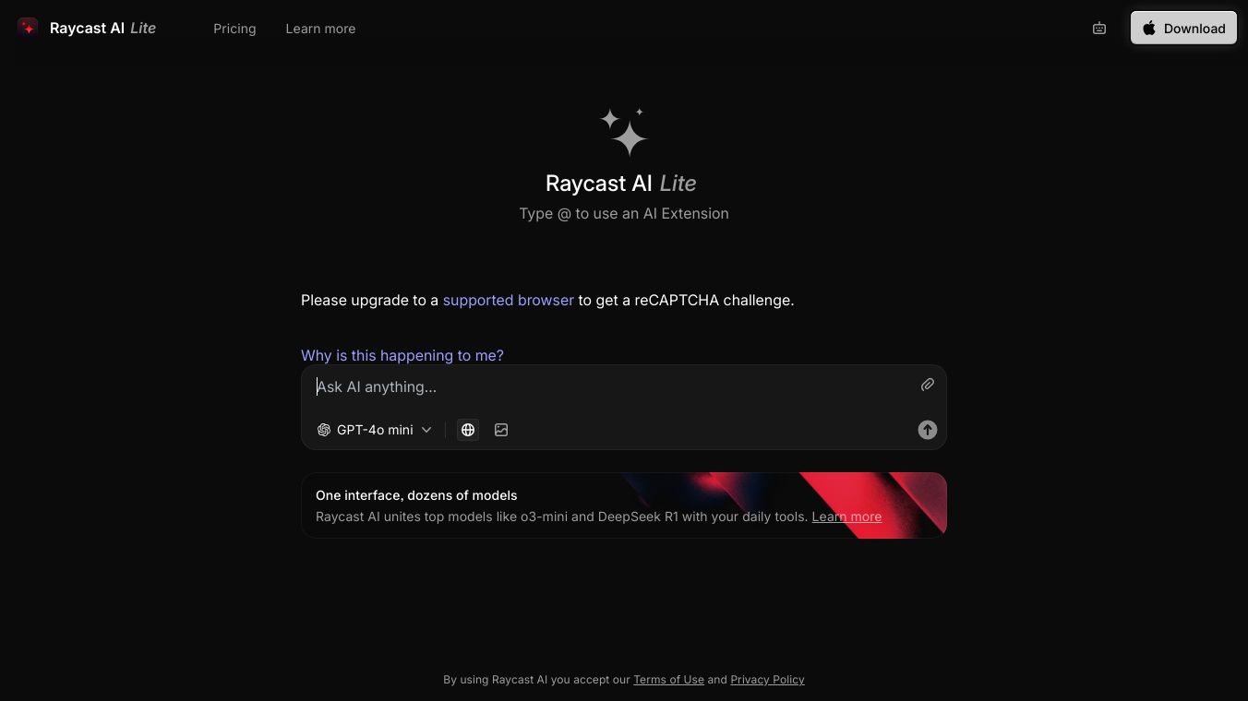This screenshot has width=1248, height=701.
Task: Click the 'One interface, dozens of models' banner
Action: click(x=624, y=505)
